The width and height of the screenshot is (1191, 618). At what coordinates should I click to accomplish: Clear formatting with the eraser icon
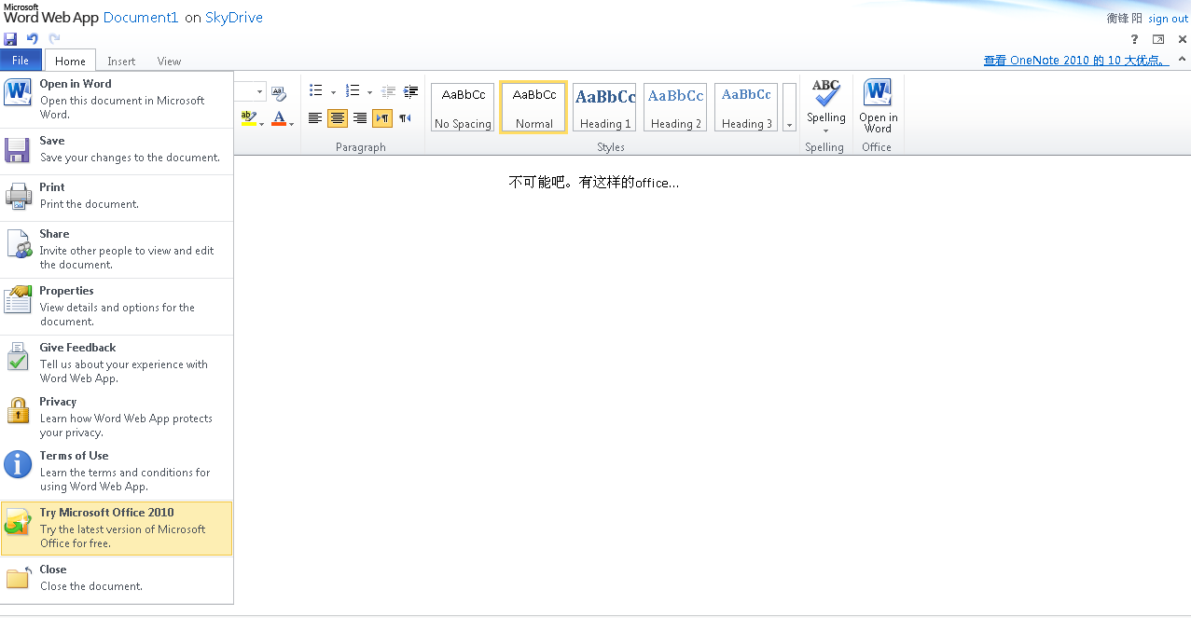278,92
